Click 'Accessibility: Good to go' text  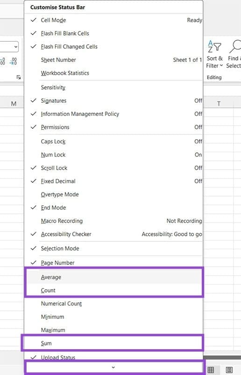tap(172, 234)
